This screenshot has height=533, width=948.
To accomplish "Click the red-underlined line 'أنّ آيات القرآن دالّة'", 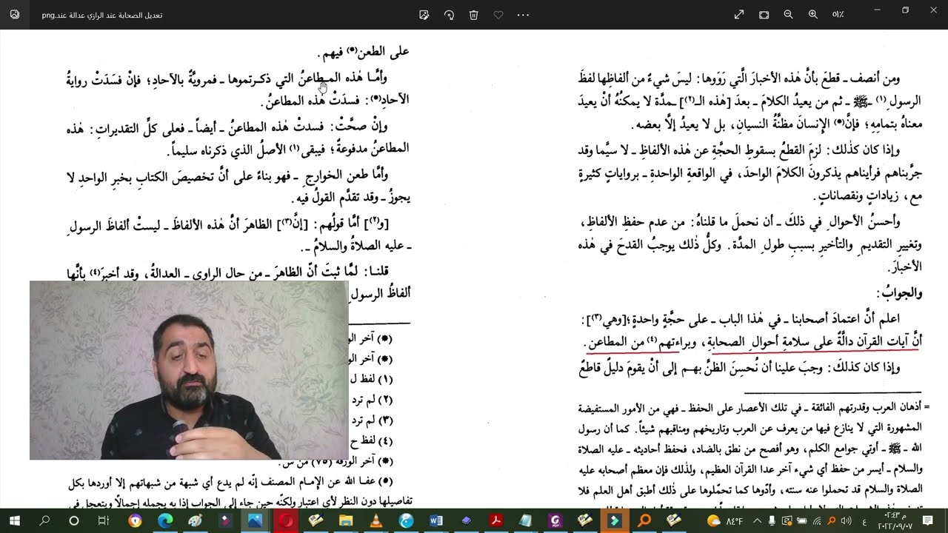I will [x=753, y=341].
